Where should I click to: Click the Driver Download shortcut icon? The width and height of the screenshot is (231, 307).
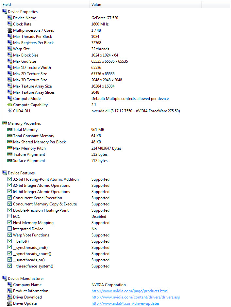(x=9, y=297)
